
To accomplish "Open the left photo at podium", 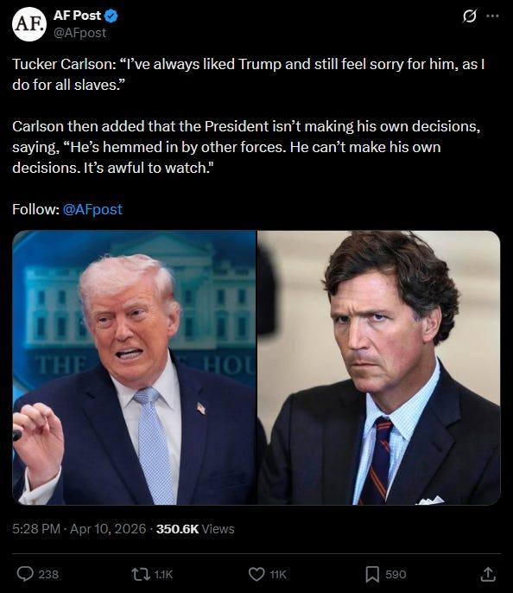I will tap(134, 367).
